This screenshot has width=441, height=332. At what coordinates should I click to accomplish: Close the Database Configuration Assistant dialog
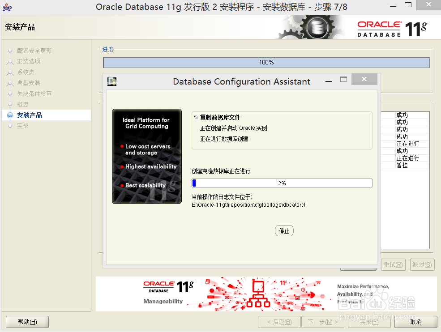[x=364, y=79]
